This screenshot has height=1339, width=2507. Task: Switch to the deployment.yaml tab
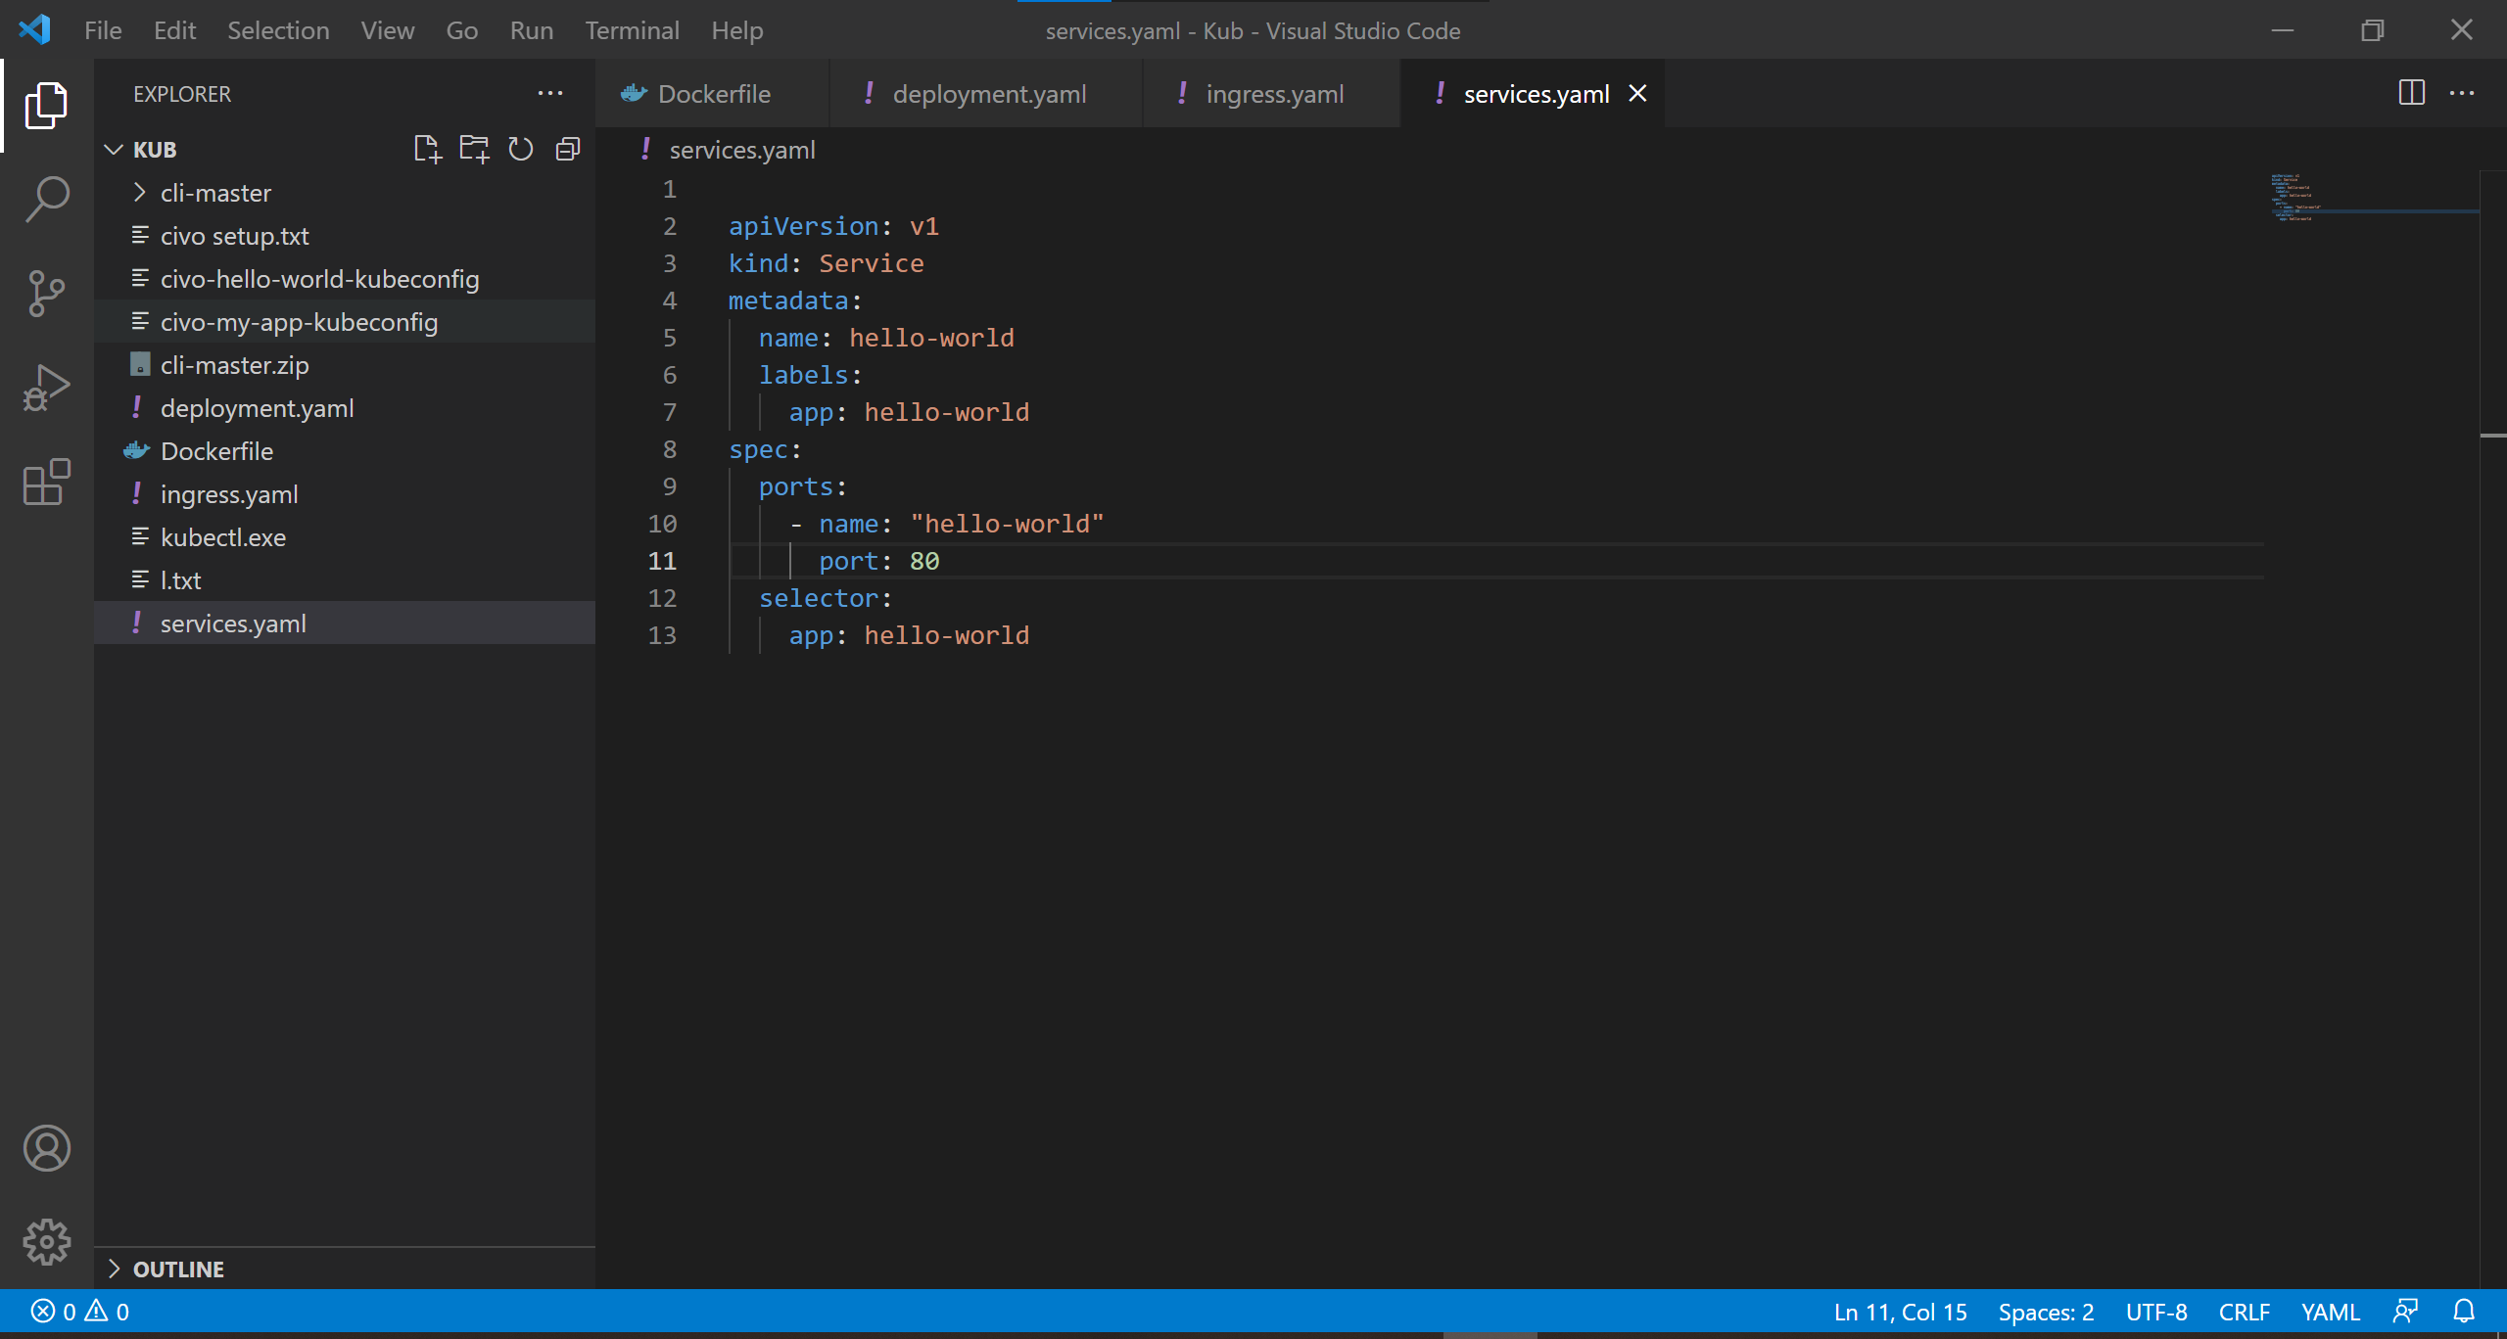(986, 94)
